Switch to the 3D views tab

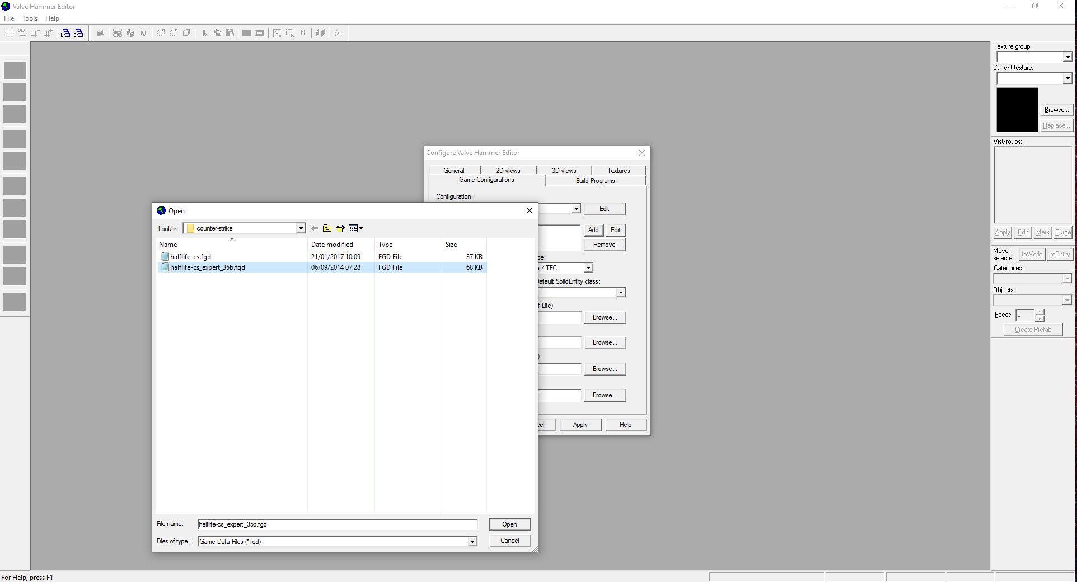564,171
